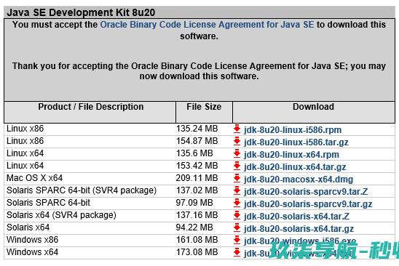The height and width of the screenshot is (266, 399).
Task: Click download arrow beside solaris-sparcv9.tar.Z
Action: coord(237,190)
